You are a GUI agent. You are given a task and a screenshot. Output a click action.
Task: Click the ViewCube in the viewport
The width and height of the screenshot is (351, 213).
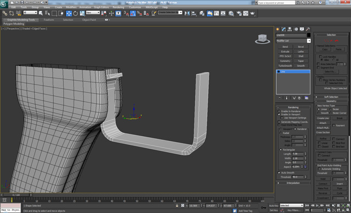(263, 39)
